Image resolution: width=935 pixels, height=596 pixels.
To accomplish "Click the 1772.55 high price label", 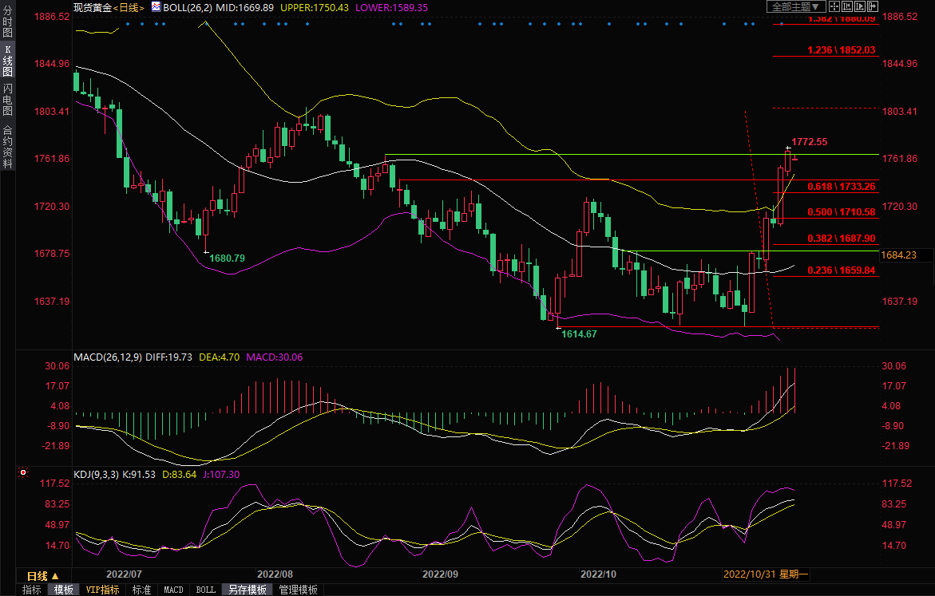I will (810, 142).
